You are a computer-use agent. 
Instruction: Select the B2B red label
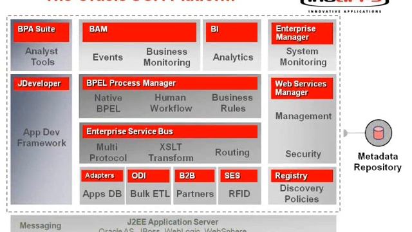coord(194,176)
